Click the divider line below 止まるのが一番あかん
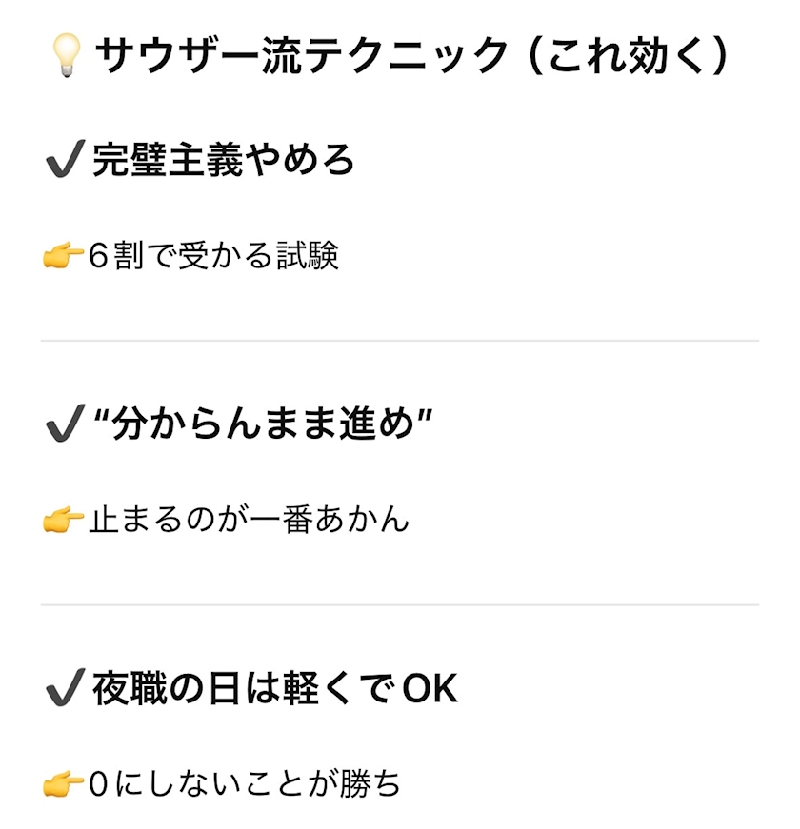 click(400, 604)
